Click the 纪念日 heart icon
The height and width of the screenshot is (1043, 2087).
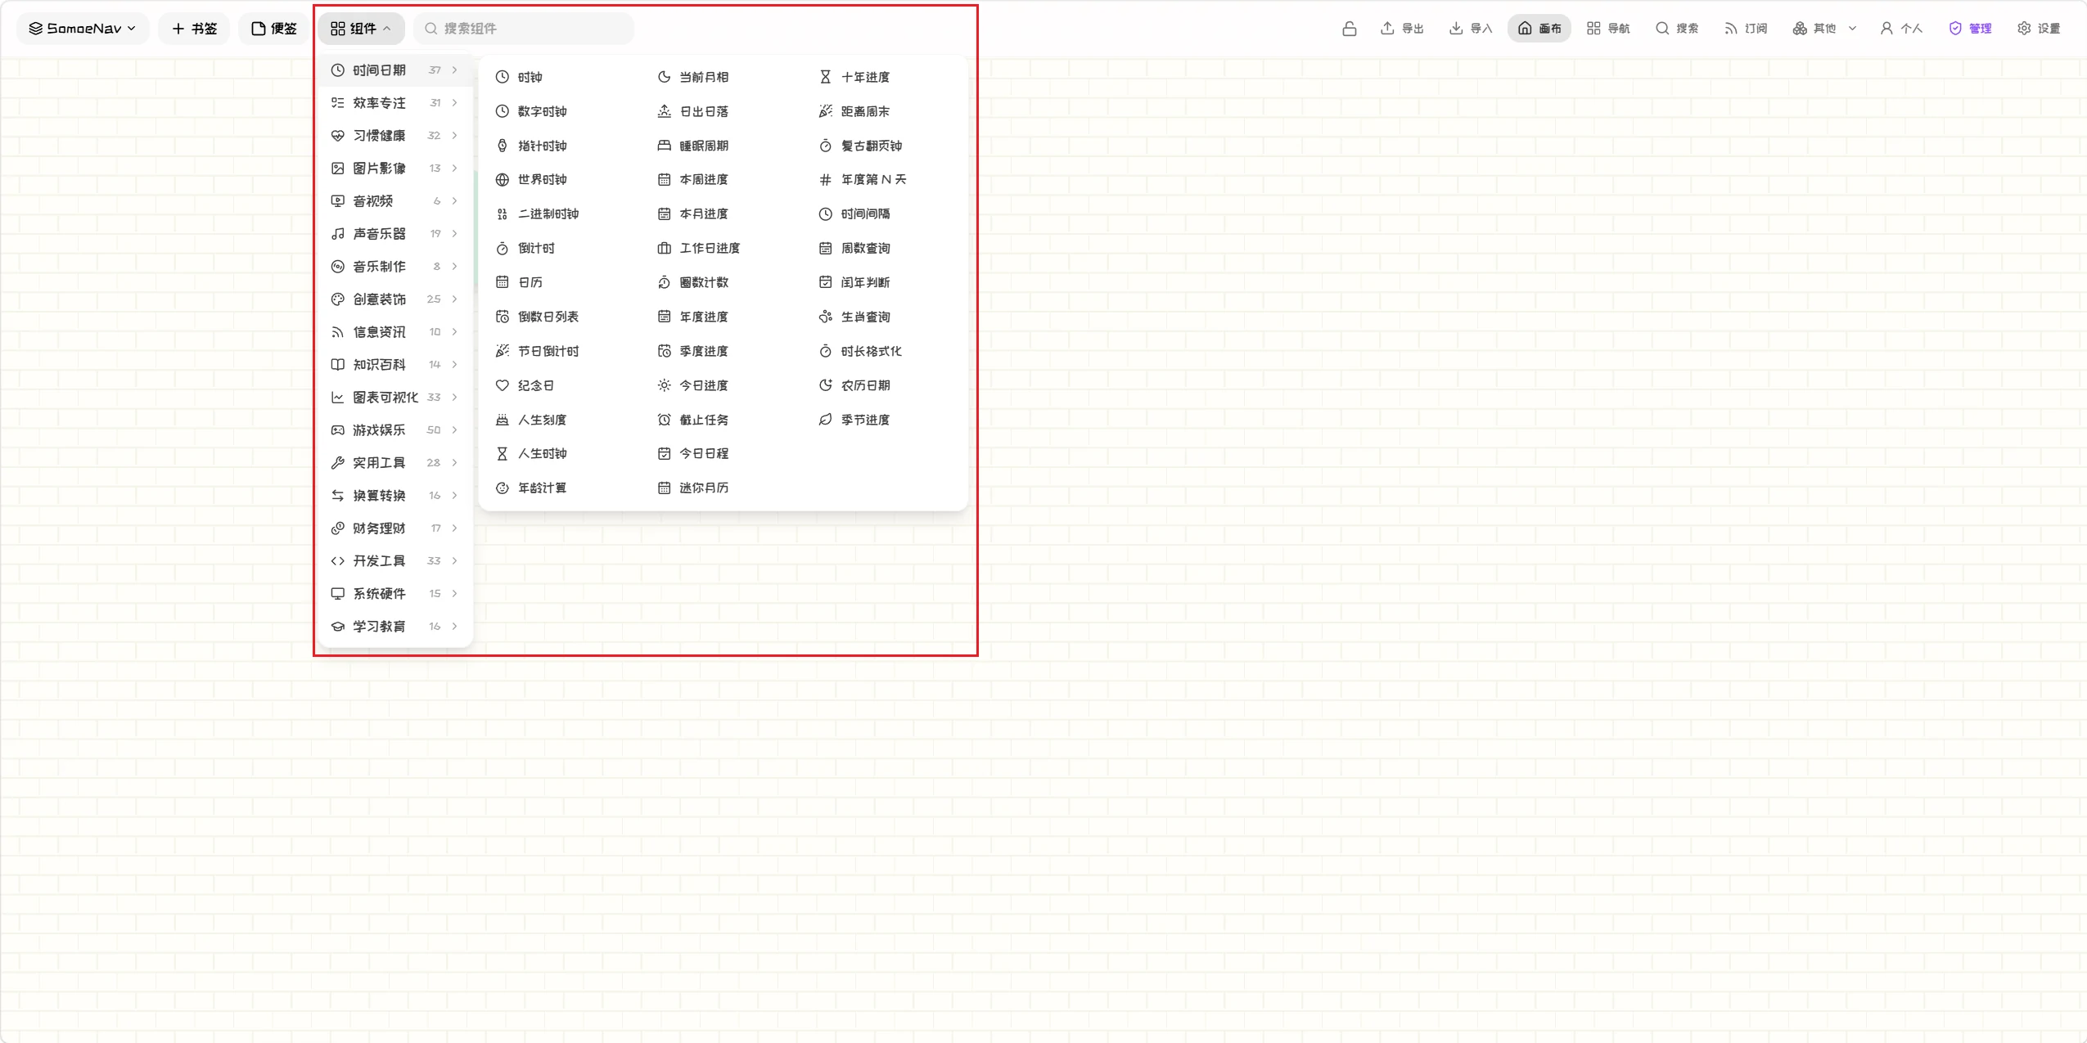(x=503, y=385)
